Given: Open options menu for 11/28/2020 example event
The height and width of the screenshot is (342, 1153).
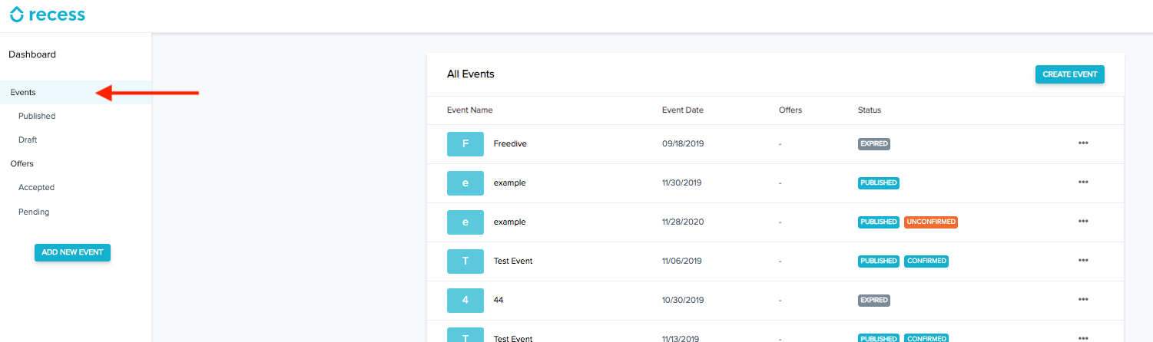Looking at the screenshot, I should [x=1083, y=222].
